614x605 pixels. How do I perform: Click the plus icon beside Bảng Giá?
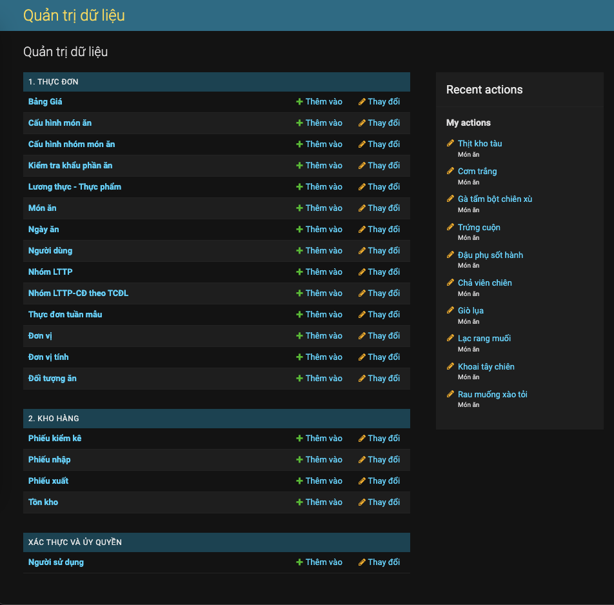coord(299,101)
